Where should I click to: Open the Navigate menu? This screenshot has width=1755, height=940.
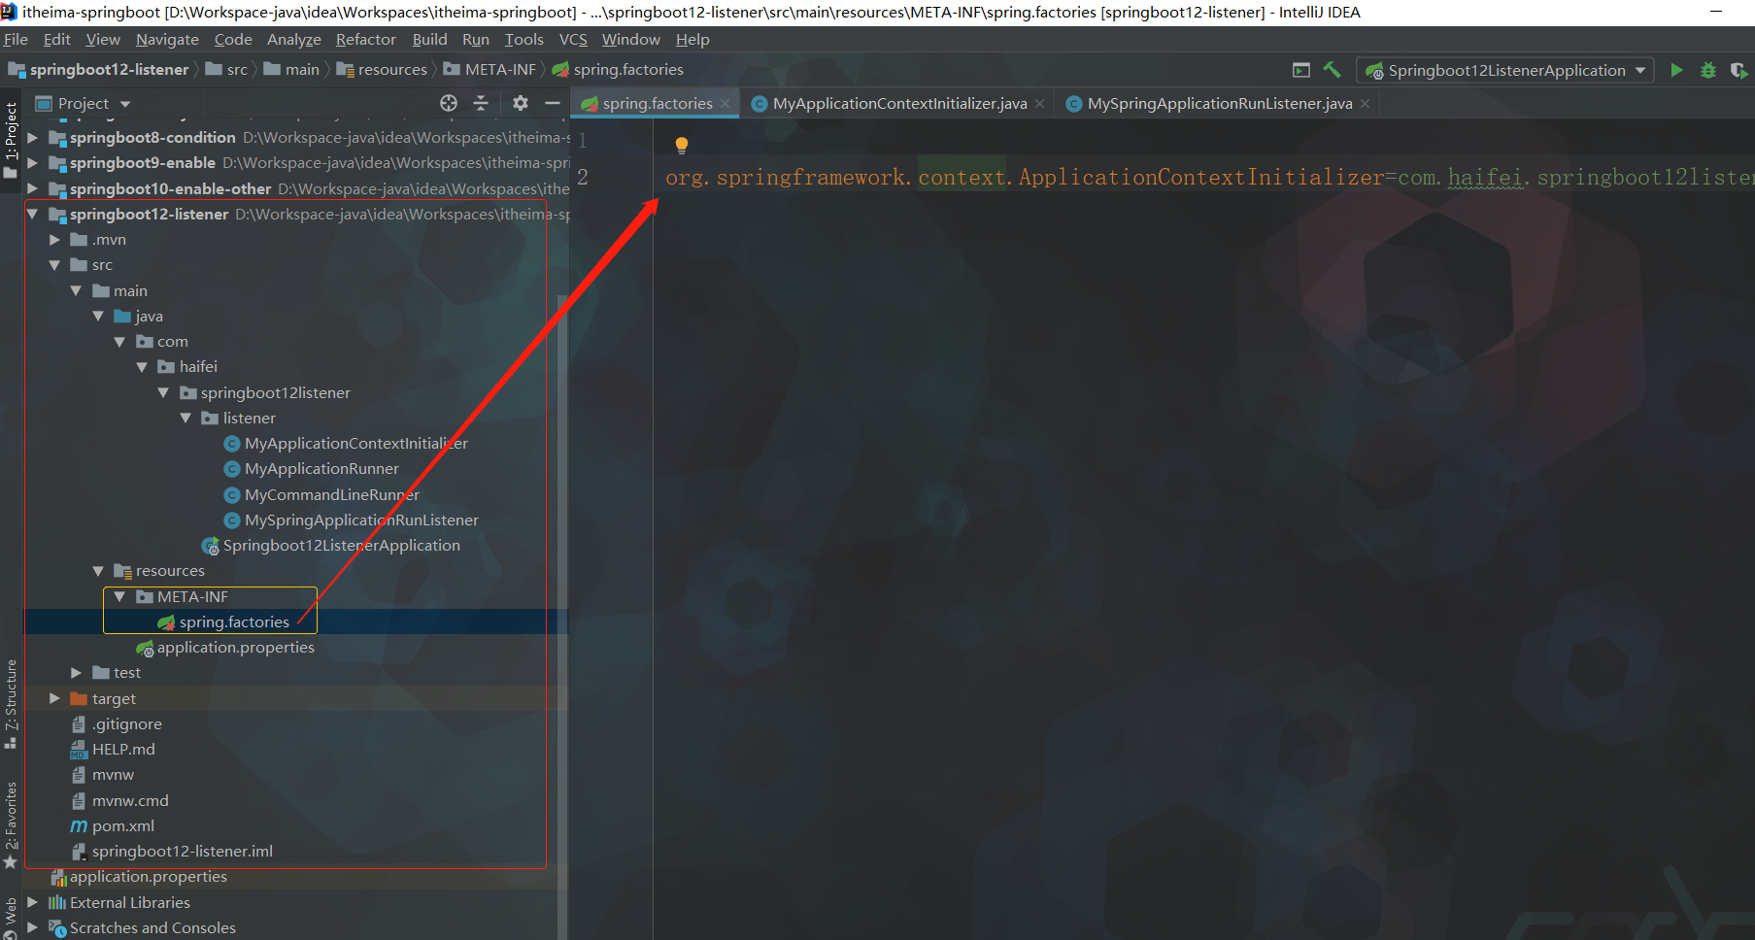pos(167,40)
